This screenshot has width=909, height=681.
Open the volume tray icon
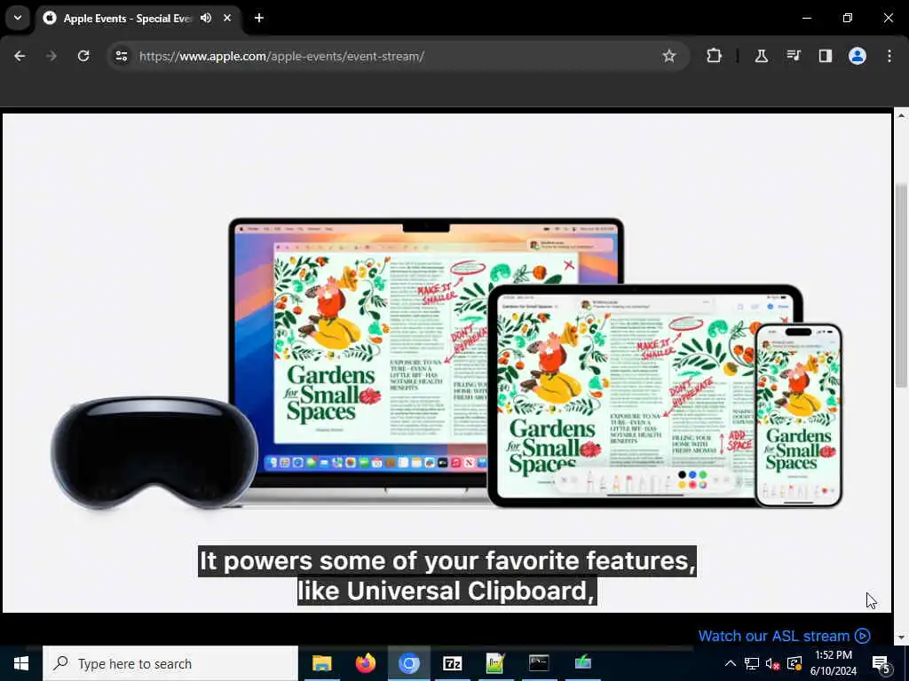coord(772,663)
